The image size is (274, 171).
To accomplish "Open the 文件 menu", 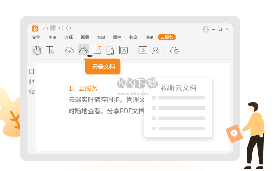I will [x=36, y=38].
